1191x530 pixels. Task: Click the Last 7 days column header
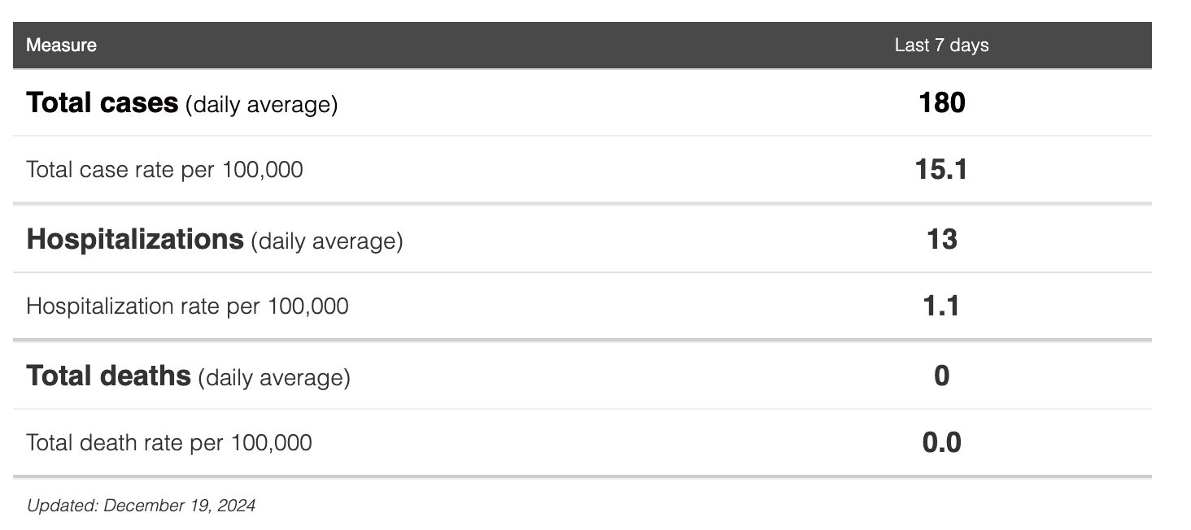point(941,46)
